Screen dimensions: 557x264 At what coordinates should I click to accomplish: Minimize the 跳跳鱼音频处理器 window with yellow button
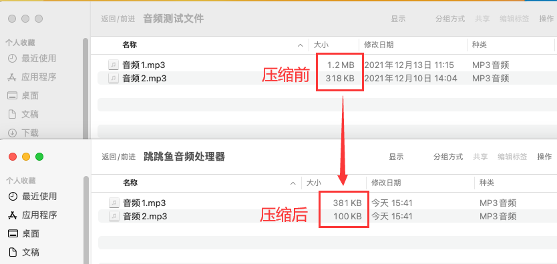26,157
